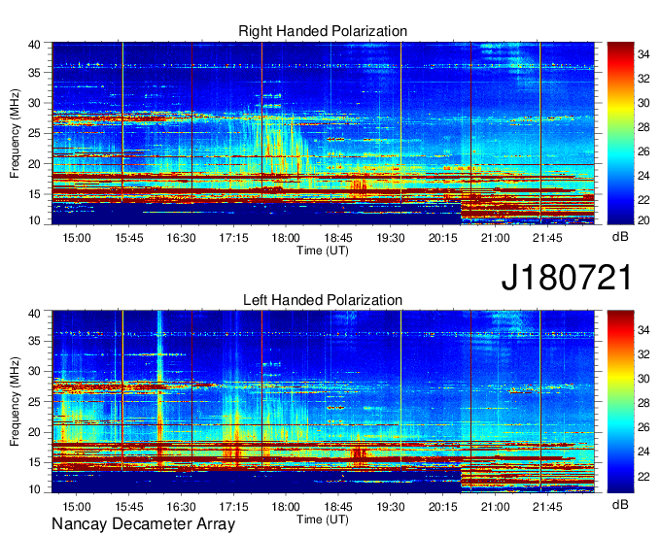Viewport: 661px width, 536px height.
Task: Click the Left Handed plot's color bar
Action: pos(620,402)
